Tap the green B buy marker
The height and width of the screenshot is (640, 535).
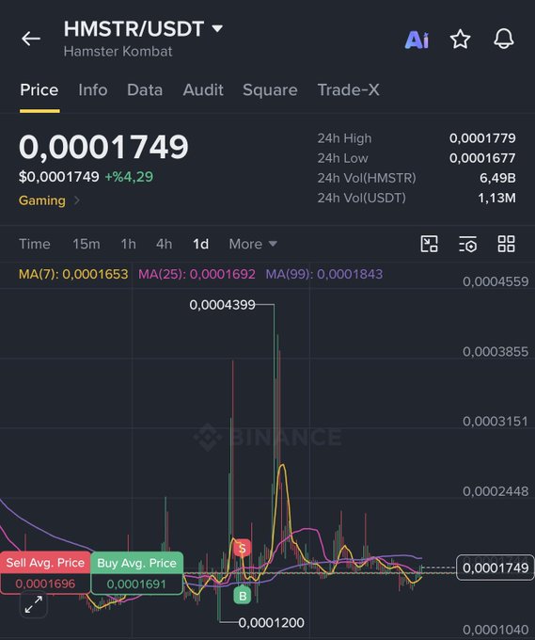pyautogui.click(x=243, y=596)
